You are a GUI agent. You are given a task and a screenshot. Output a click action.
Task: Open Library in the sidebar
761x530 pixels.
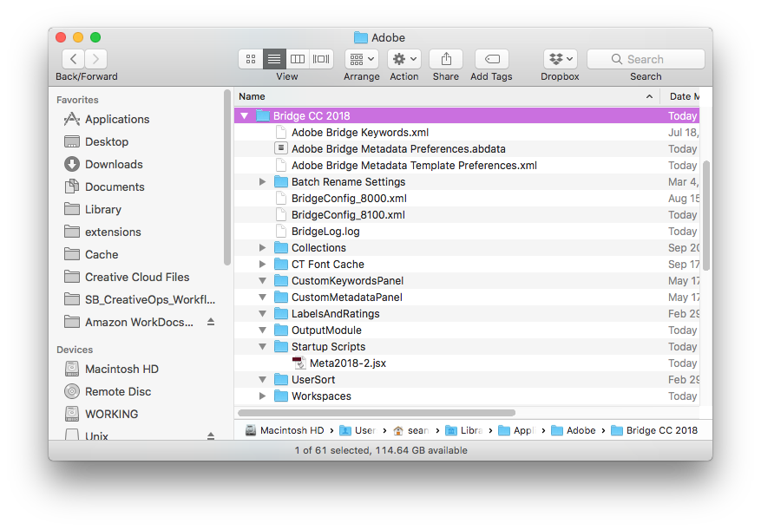(103, 210)
